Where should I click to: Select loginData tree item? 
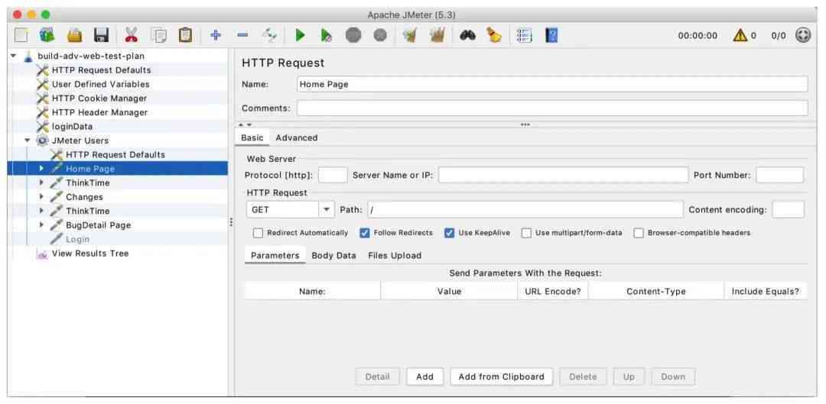tap(72, 127)
